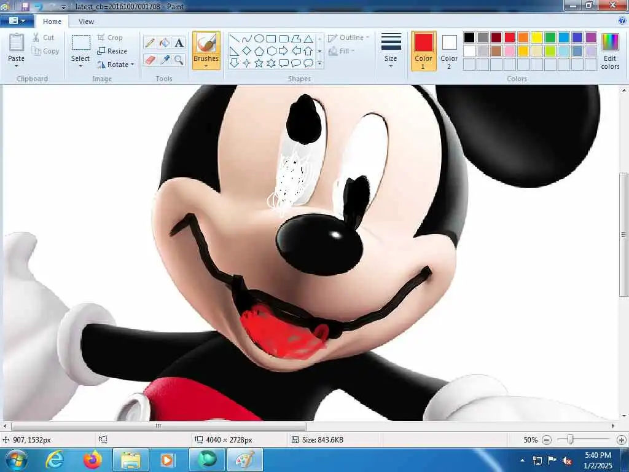This screenshot has height=472, width=629.
Task: Select the Text tool
Action: click(x=179, y=42)
